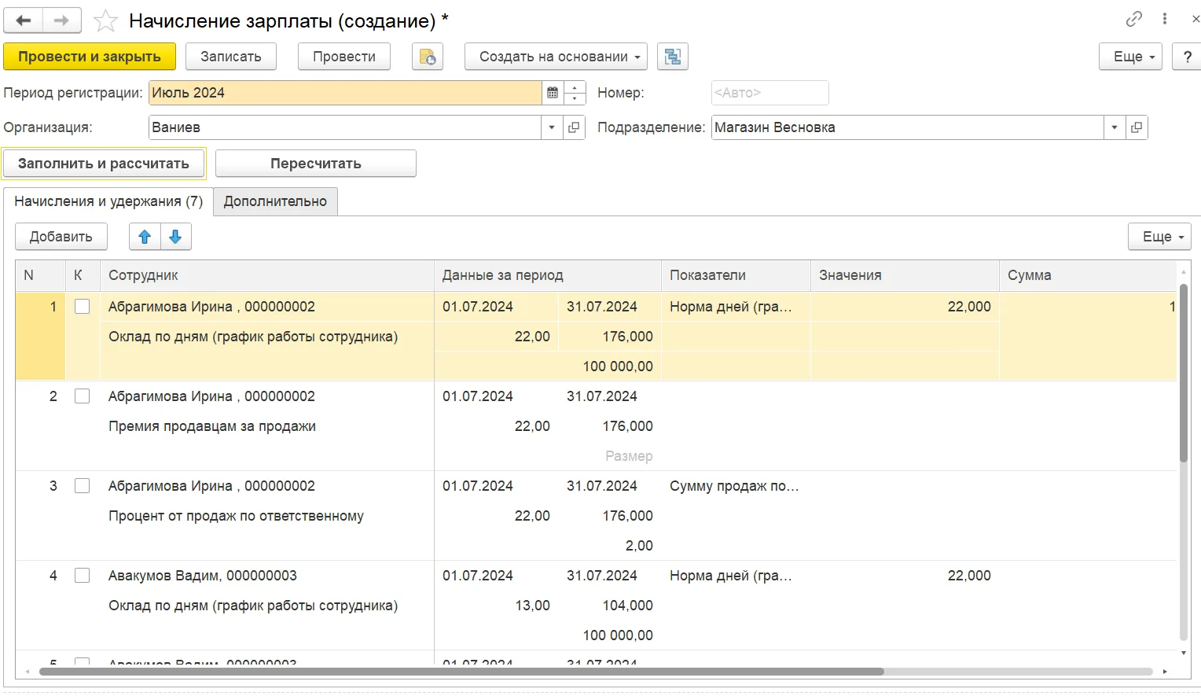Move row down with blue arrow
The height and width of the screenshot is (696, 1201).
[175, 237]
